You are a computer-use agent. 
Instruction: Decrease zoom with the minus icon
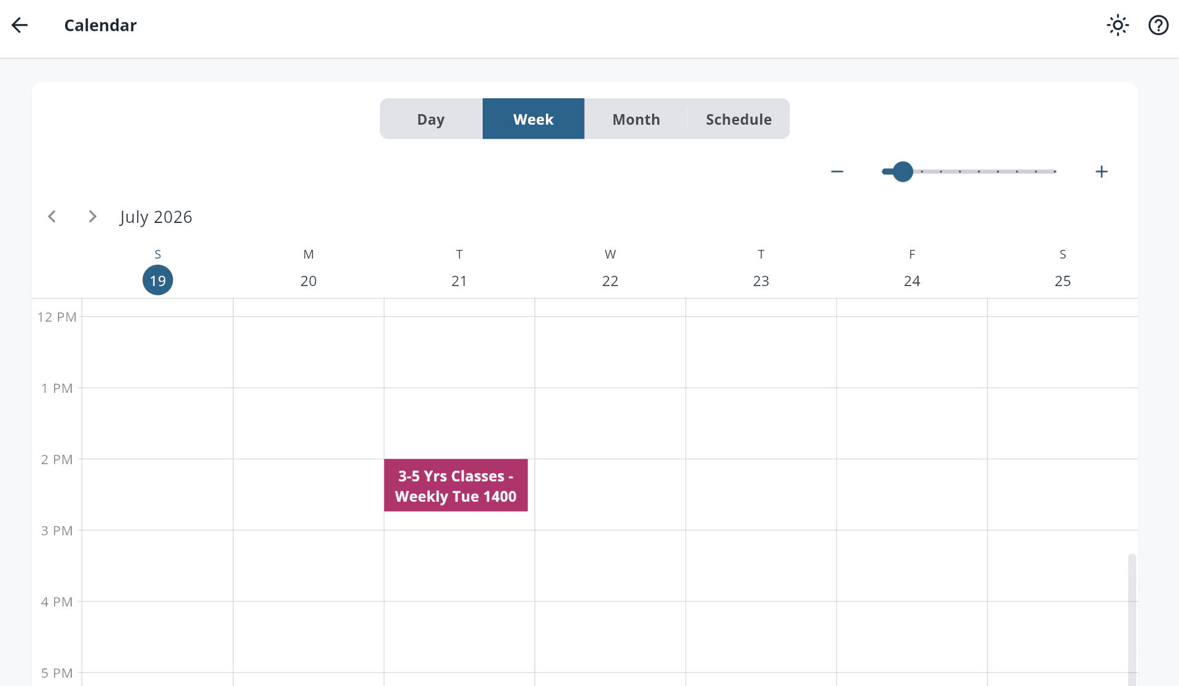point(837,171)
